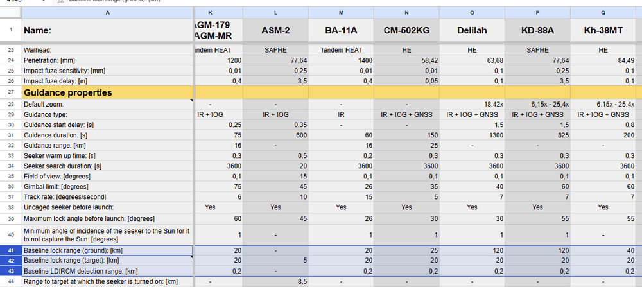
Task: Click BA-11A warhead 'Tandem HEAT' cell
Action: coord(341,50)
